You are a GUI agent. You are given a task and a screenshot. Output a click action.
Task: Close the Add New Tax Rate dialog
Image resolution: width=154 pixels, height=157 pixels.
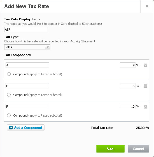[x=147, y=6]
